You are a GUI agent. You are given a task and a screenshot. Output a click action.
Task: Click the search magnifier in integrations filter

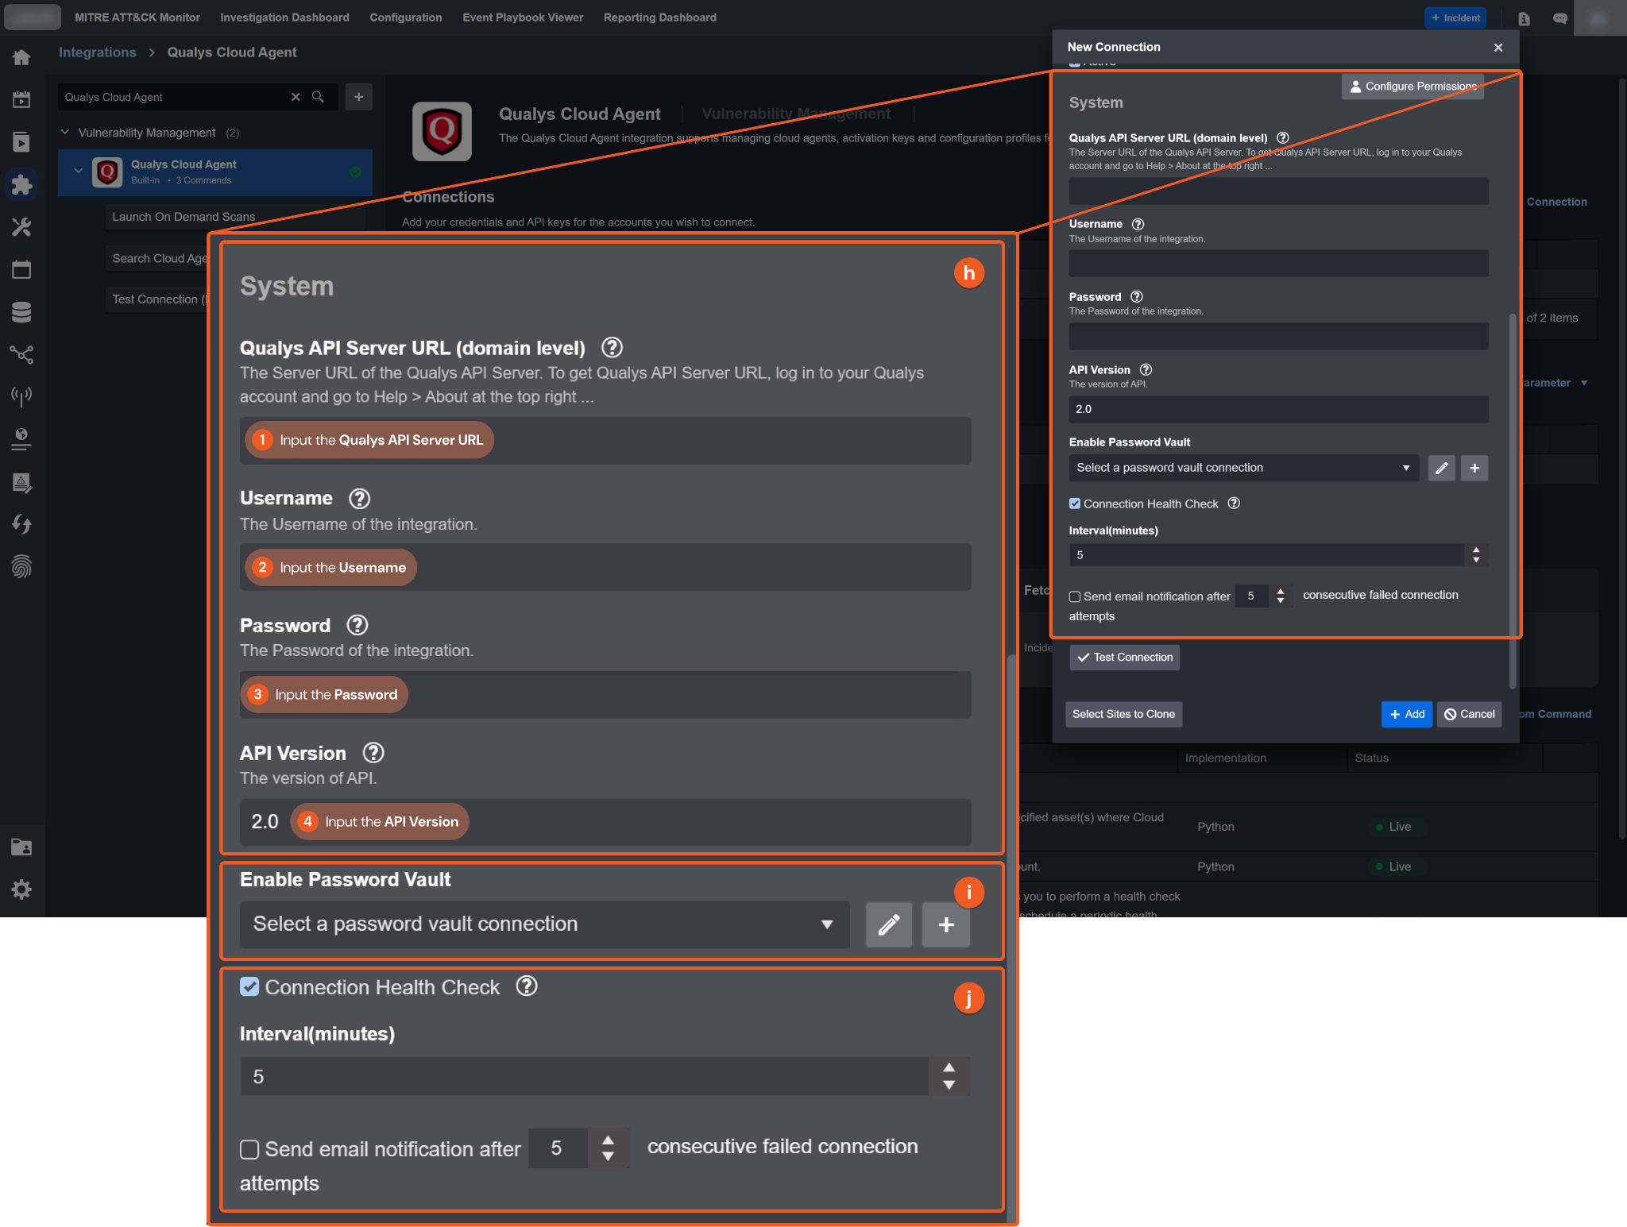(318, 97)
